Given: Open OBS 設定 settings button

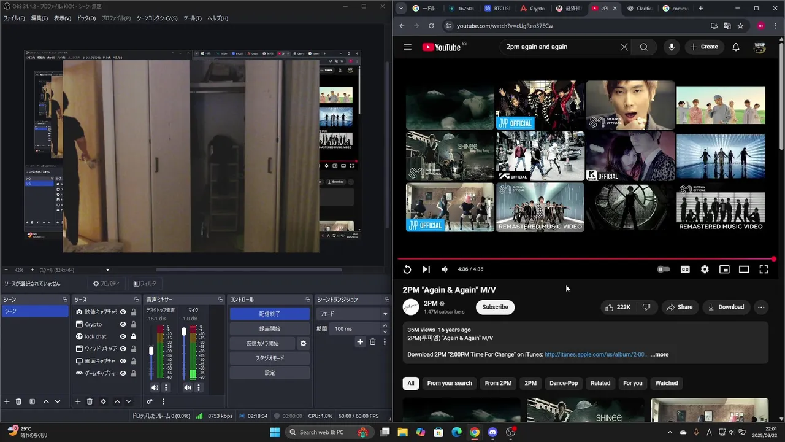Looking at the screenshot, I should click(270, 373).
